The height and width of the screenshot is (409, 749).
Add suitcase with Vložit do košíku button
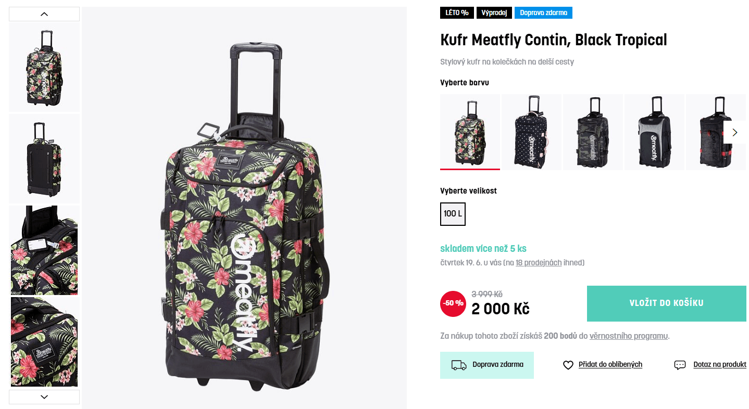pyautogui.click(x=666, y=303)
